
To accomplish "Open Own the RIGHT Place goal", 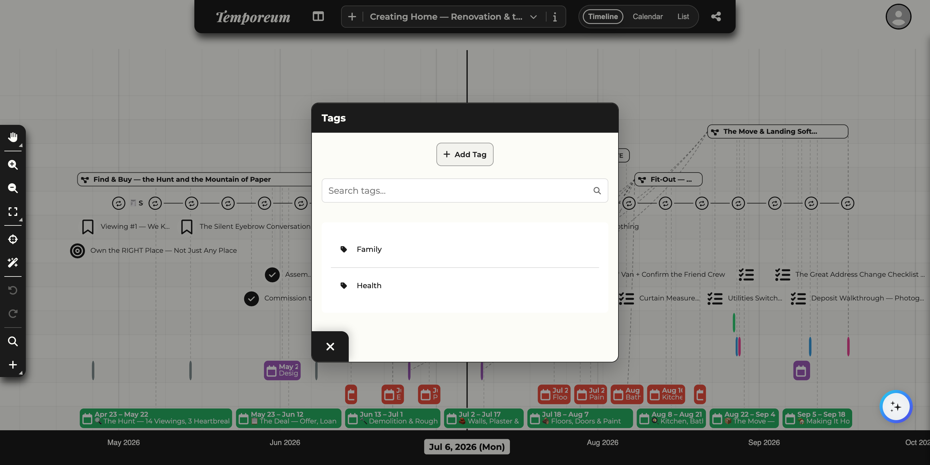I will click(x=164, y=251).
